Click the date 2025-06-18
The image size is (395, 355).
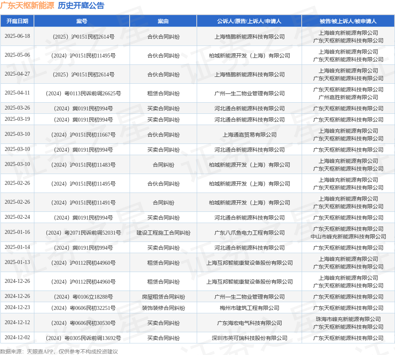(x=17, y=36)
